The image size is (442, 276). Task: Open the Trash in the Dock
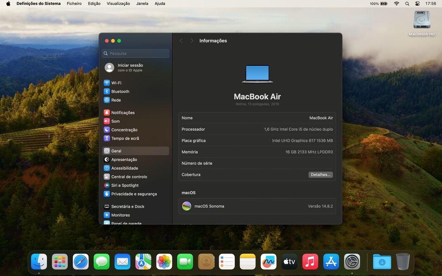pos(403,261)
